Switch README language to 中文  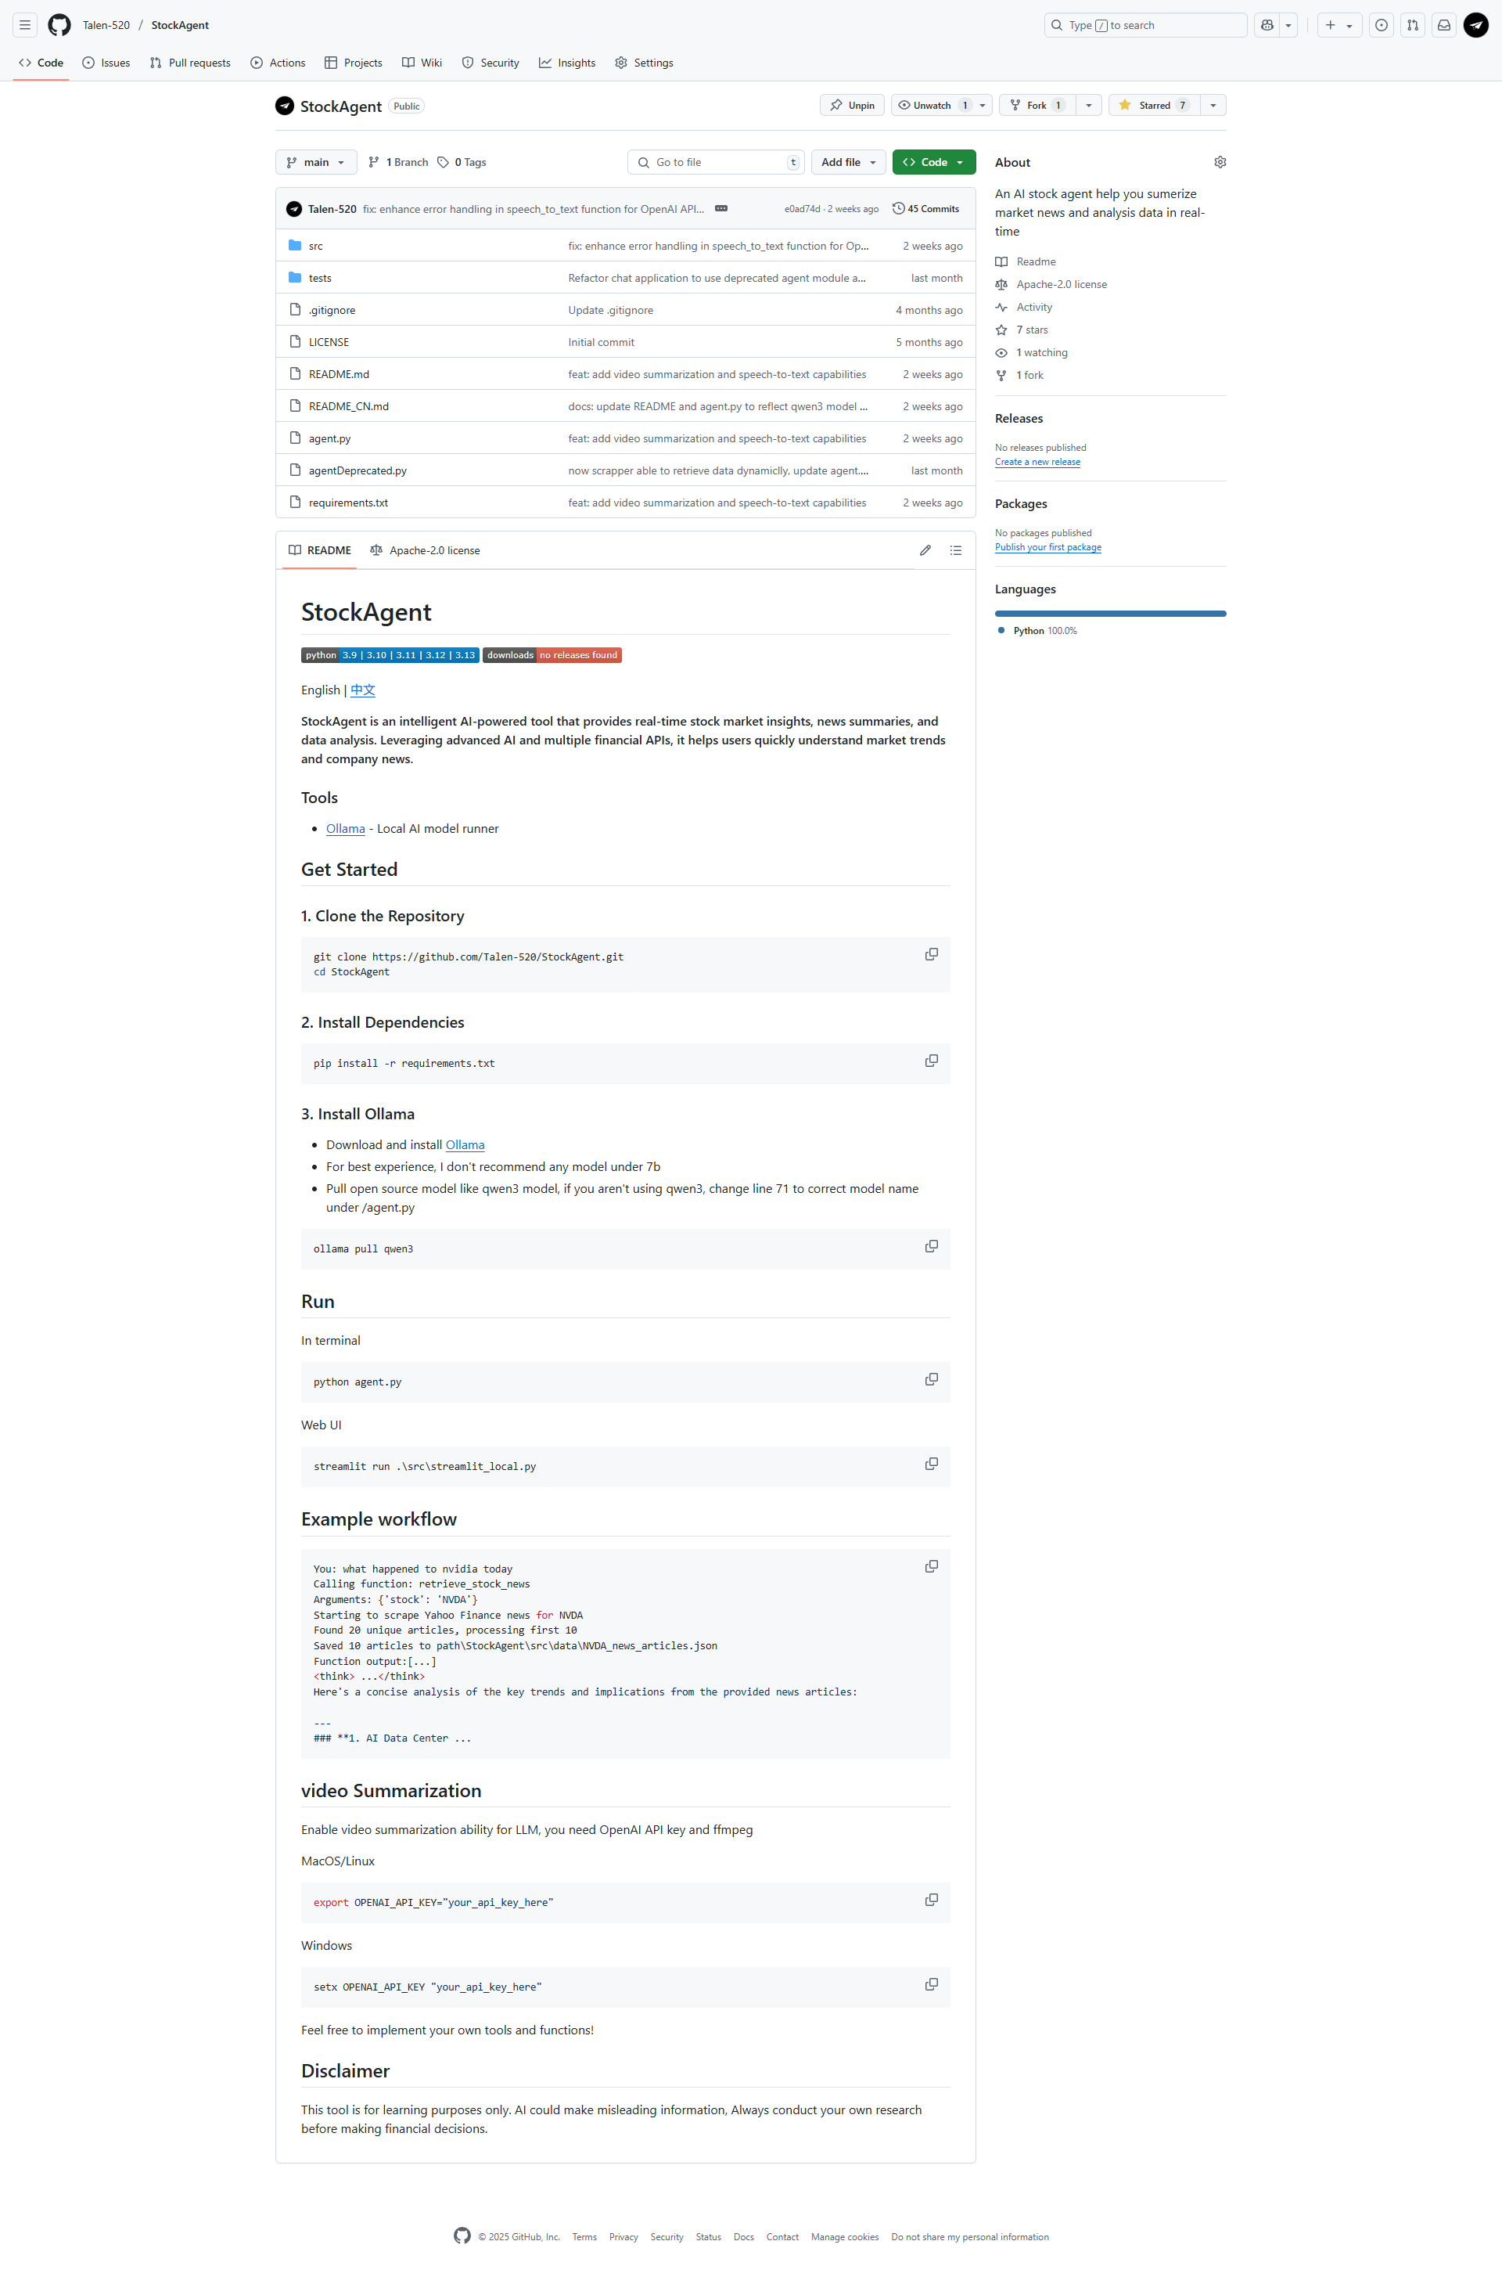click(x=363, y=690)
